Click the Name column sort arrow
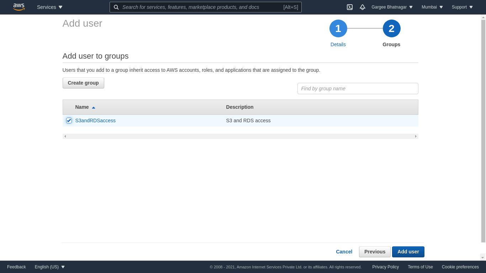The image size is (486, 273). (94, 107)
